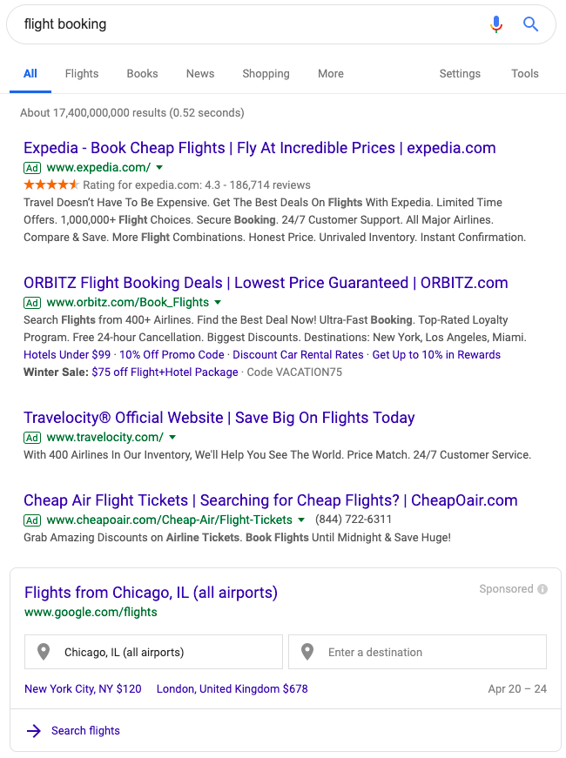Switch to the Flights tab
This screenshot has height=758, width=566.
point(81,74)
